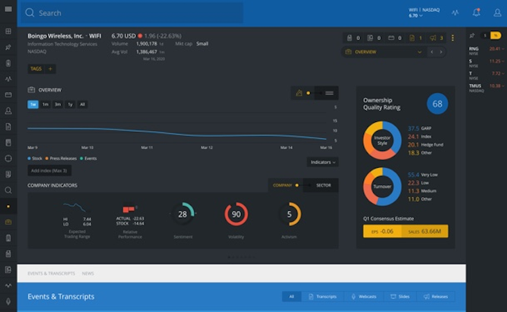
Task: Open the magnifier search icon in sidebar
Action: [8, 190]
